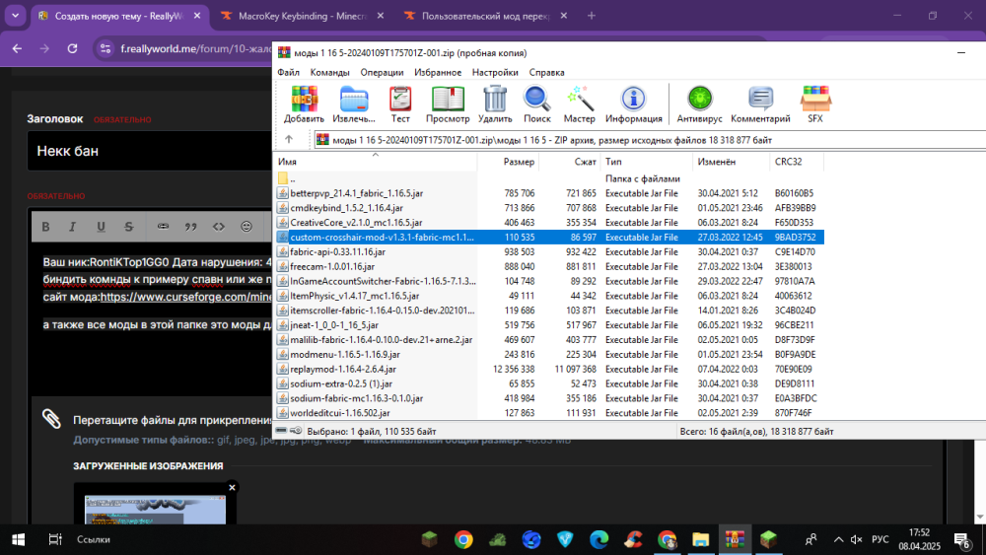986x555 pixels.
Task: Select replaymod-1.16.4-2.6.4.jar
Action: point(343,369)
